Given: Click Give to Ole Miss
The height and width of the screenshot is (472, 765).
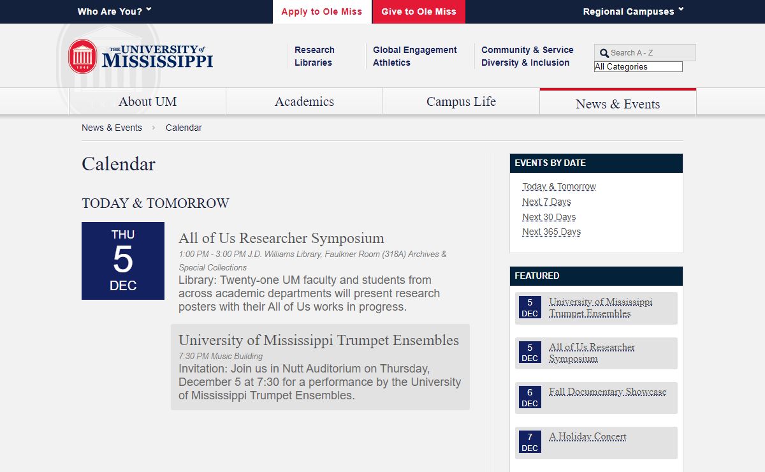Looking at the screenshot, I should point(419,11).
